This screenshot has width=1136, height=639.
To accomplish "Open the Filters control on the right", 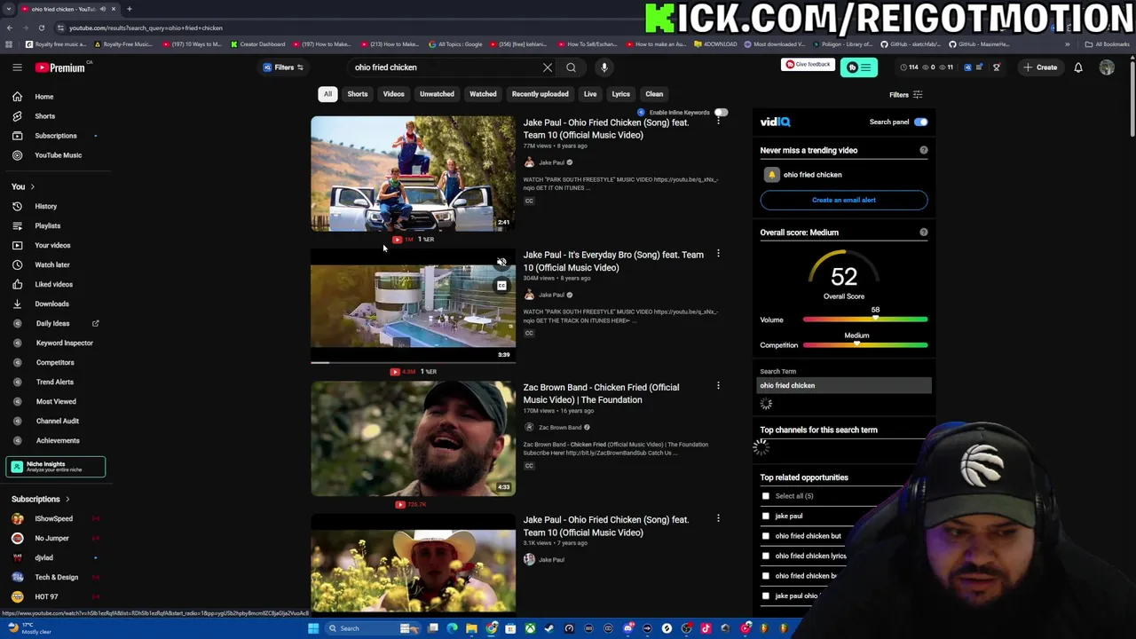I will pos(905,95).
